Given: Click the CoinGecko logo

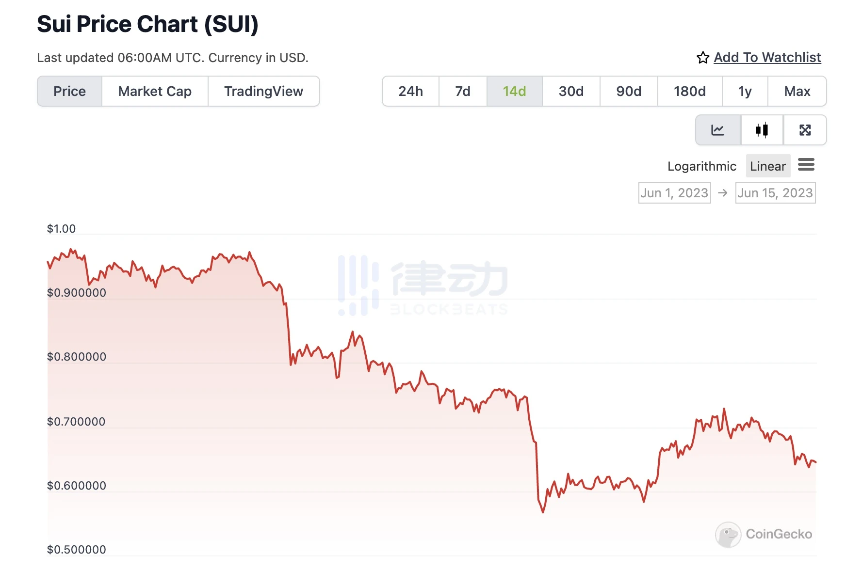Looking at the screenshot, I should tap(764, 535).
